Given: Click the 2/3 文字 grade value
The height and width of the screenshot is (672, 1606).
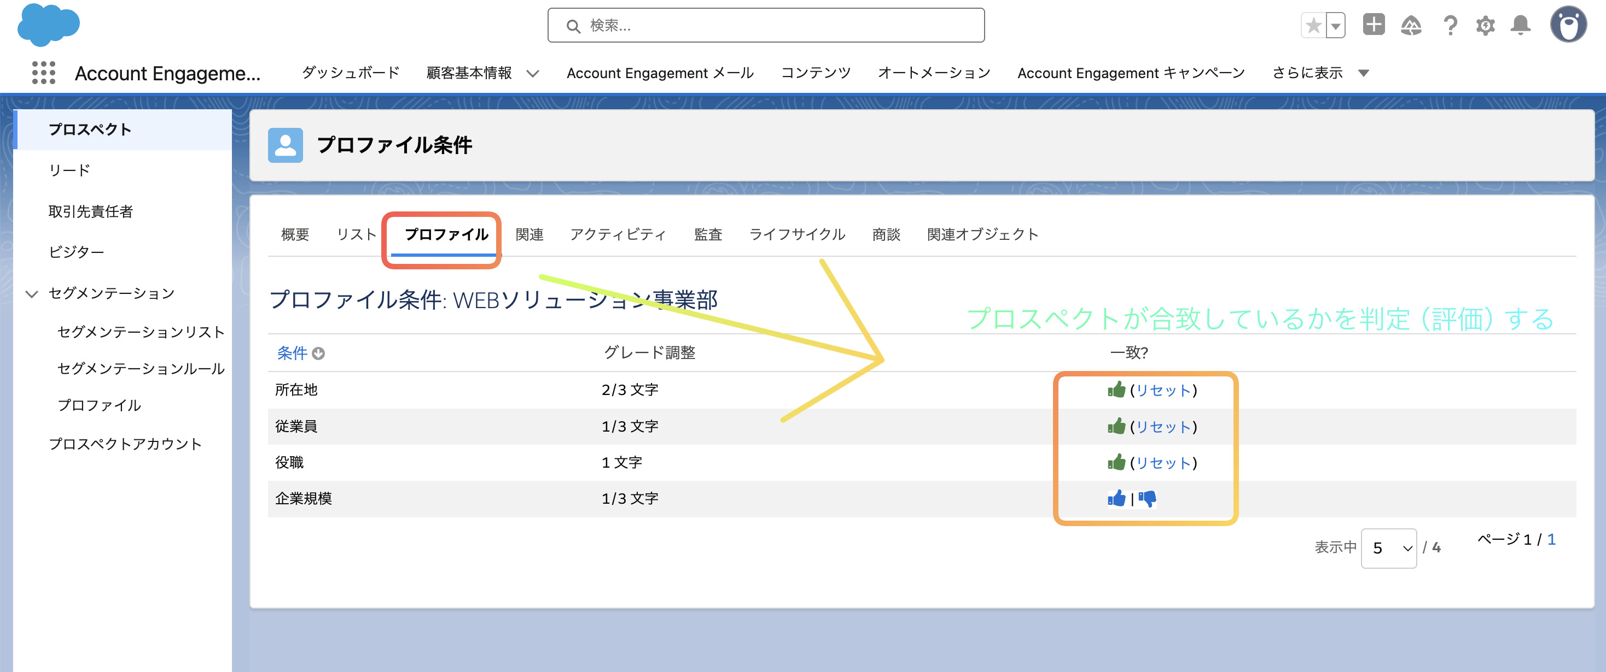Looking at the screenshot, I should tap(630, 390).
